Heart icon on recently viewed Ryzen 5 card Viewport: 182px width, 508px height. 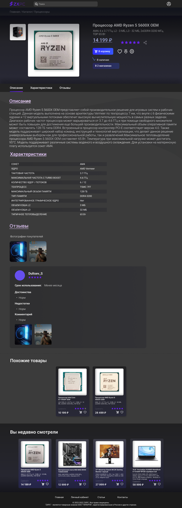47,484
